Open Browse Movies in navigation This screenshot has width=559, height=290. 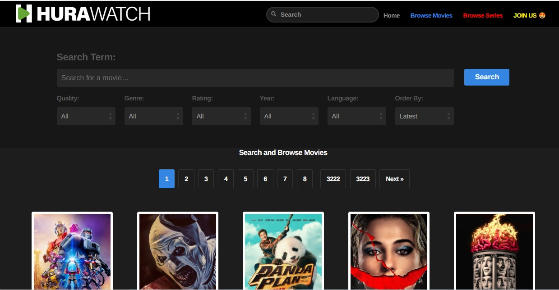431,15
